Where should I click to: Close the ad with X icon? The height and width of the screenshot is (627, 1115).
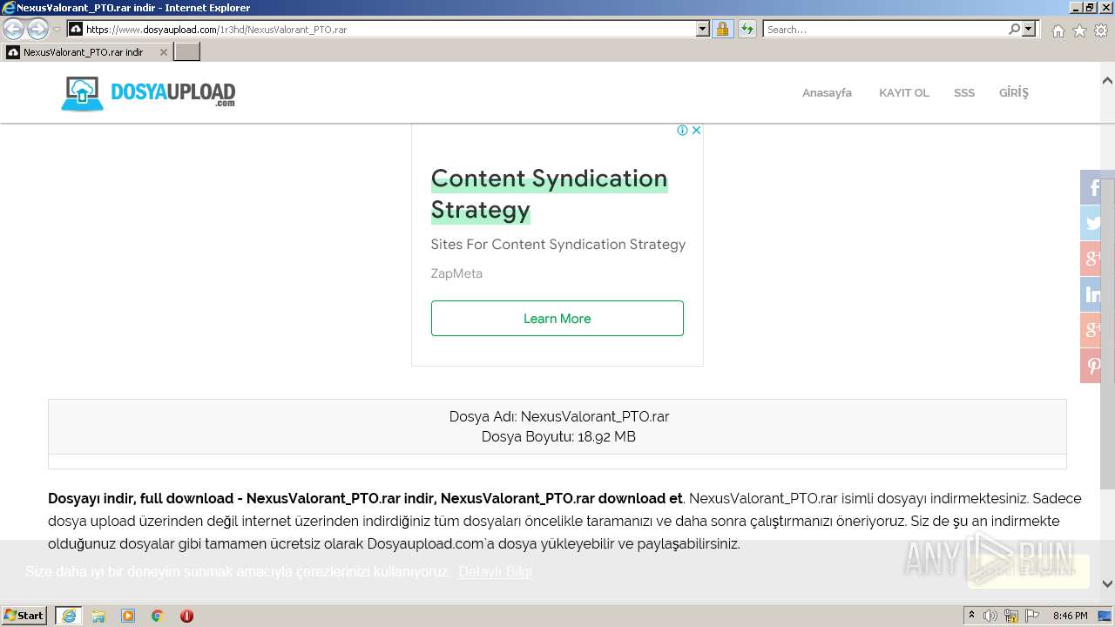(696, 131)
